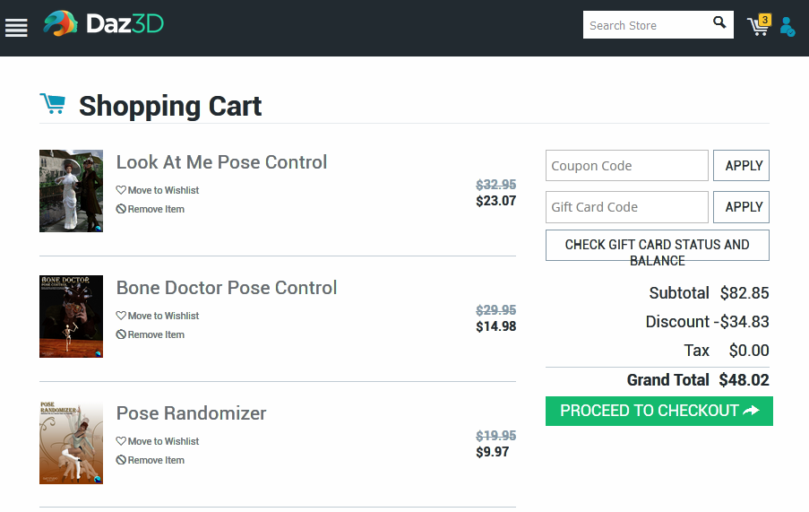809x512 pixels.
Task: Open the cart icon with 3 items
Action: click(758, 26)
